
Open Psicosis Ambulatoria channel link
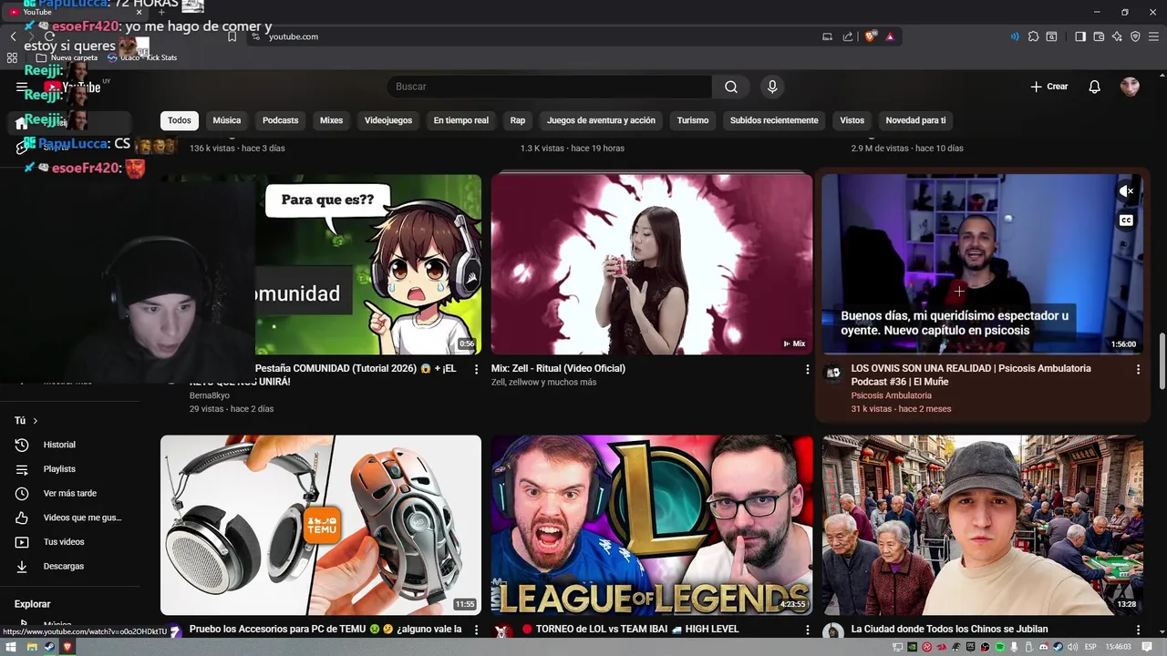[891, 395]
